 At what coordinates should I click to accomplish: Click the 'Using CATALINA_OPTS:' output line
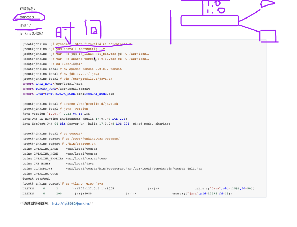[41, 174]
